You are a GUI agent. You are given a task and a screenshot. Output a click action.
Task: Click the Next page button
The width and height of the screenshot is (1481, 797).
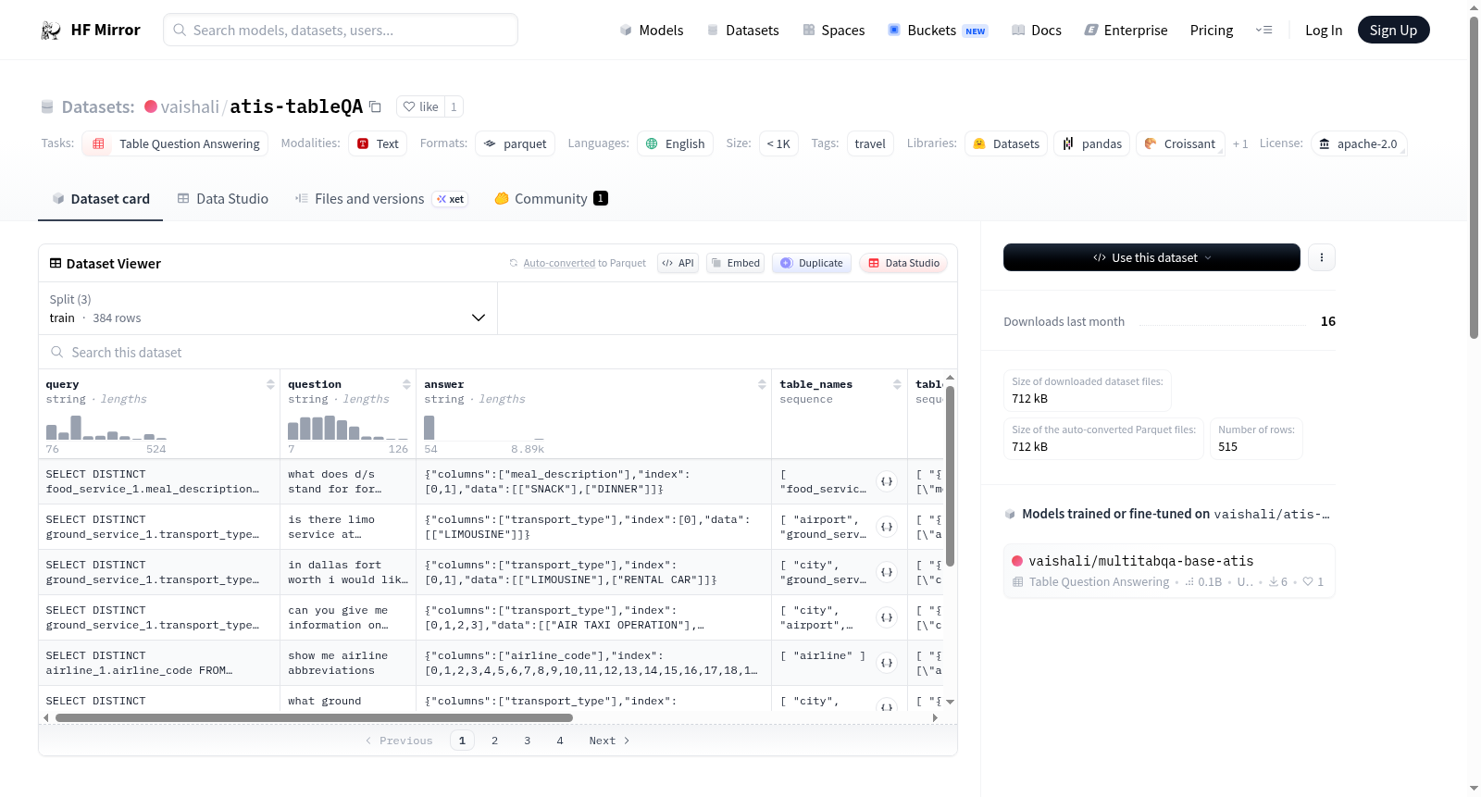tap(609, 741)
